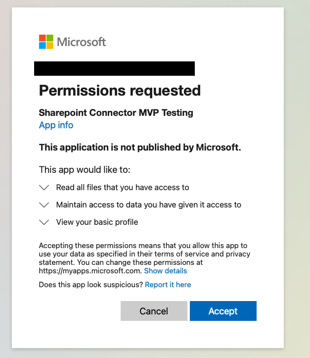The width and height of the screenshot is (310, 358).
Task: Click the "not published by Microsoft" warning text
Action: tap(140, 147)
